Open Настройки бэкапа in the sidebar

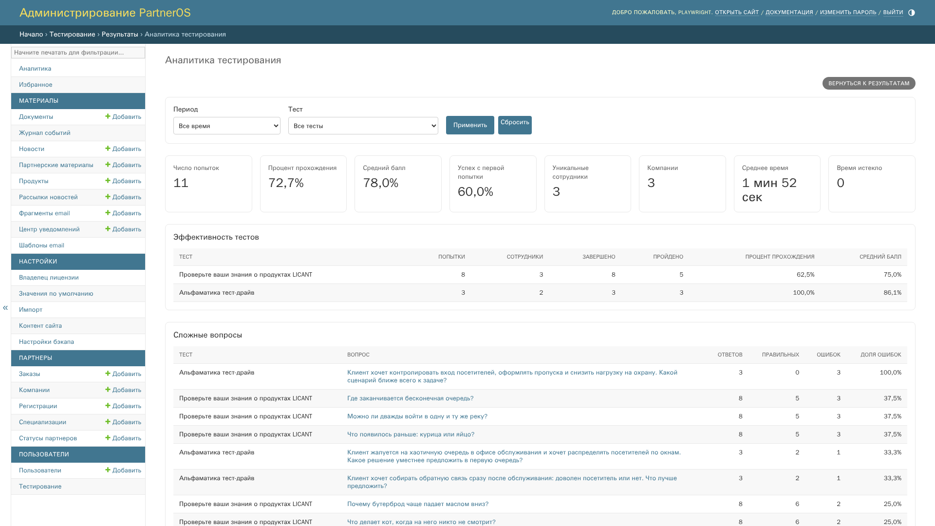pyautogui.click(x=46, y=342)
